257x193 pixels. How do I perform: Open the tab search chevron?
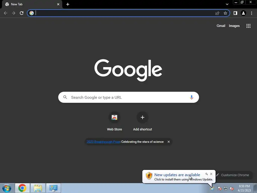tap(227, 4)
